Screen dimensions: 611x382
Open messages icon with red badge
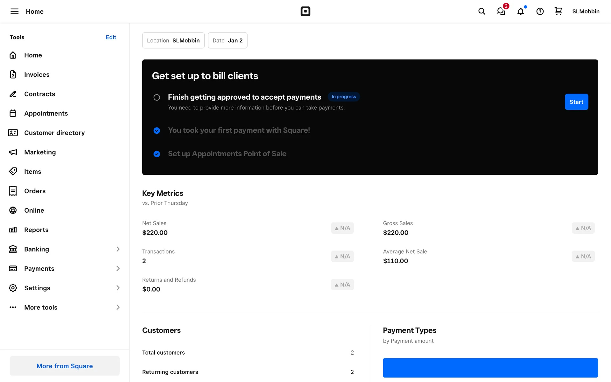click(501, 11)
